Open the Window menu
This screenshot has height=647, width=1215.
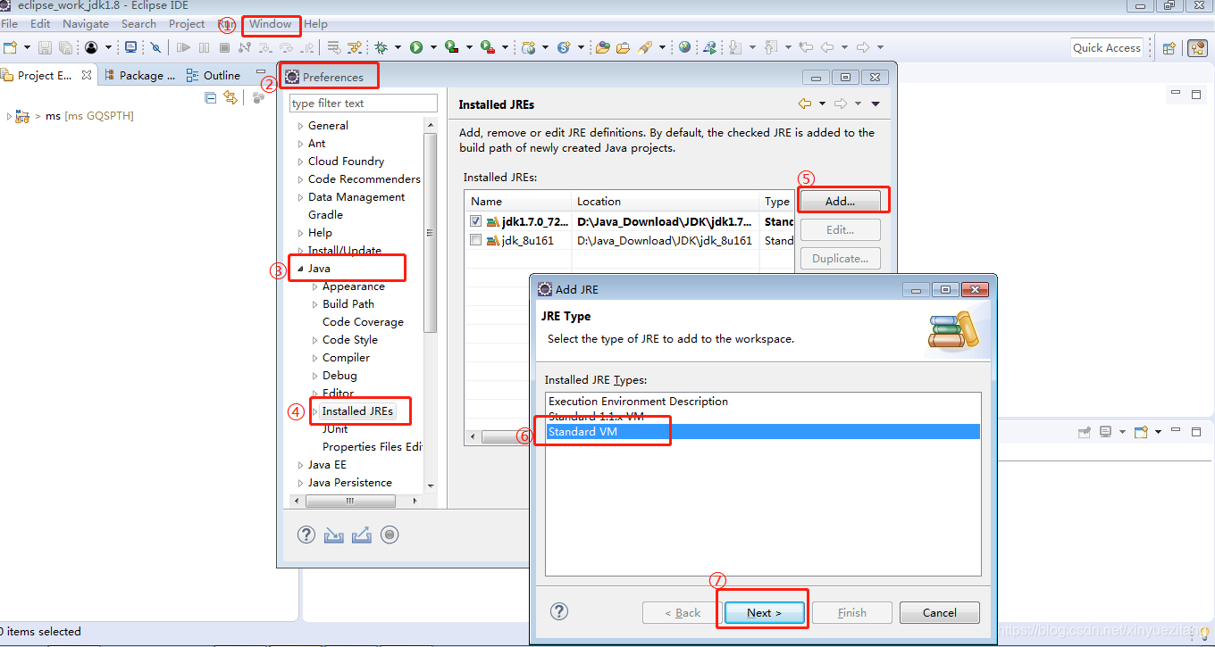click(x=271, y=24)
